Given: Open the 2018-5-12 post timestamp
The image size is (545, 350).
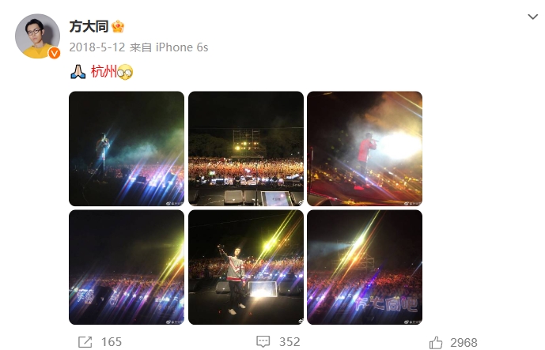Looking at the screenshot, I should [97, 47].
